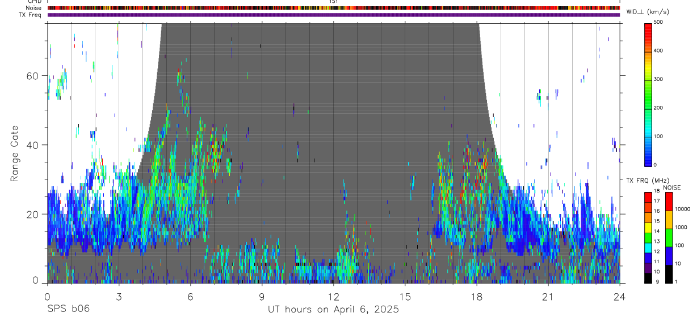The height and width of the screenshot is (321, 697).
Task: Click the 'Range Gate' y-axis label
Action: tap(15, 153)
